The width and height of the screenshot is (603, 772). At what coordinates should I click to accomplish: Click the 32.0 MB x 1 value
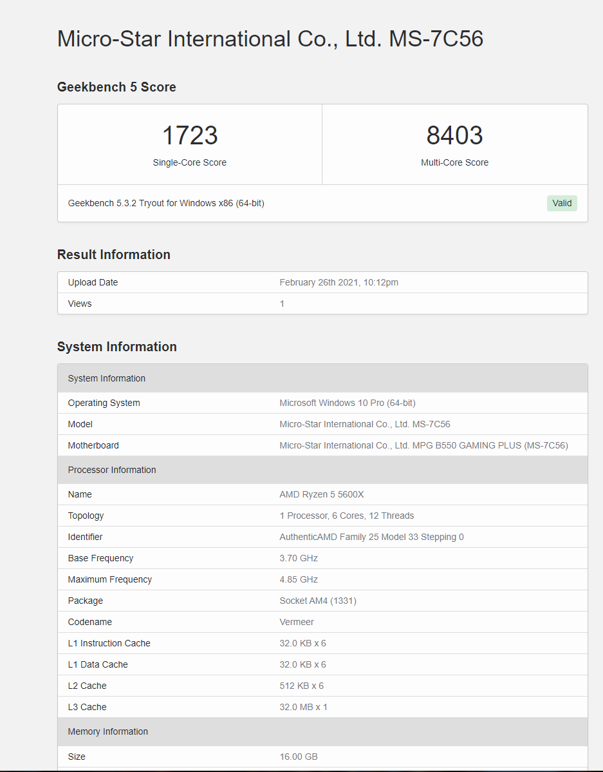[303, 706]
